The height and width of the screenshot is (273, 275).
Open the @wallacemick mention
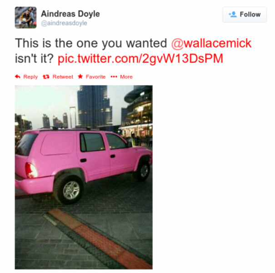pos(211,43)
